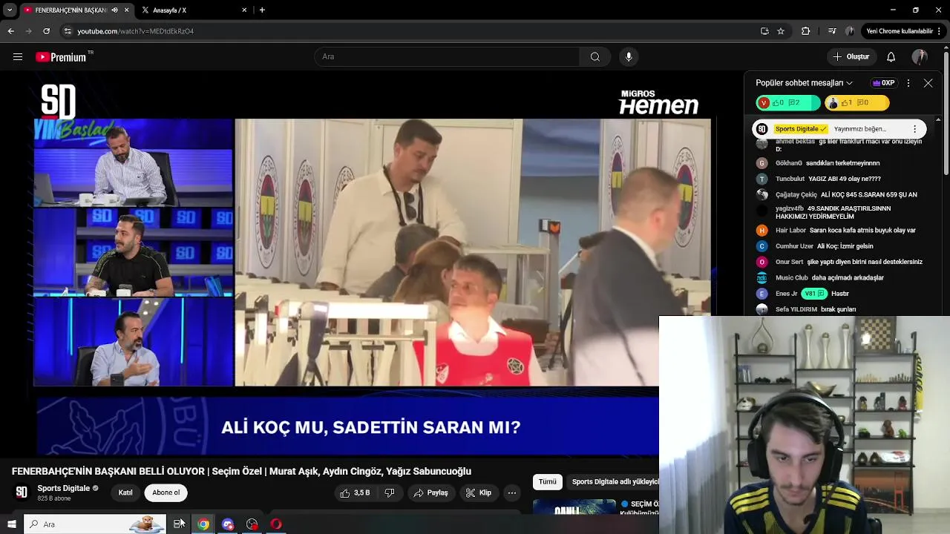
Task: Close the Anasayfa / X tab
Action: 244,10
